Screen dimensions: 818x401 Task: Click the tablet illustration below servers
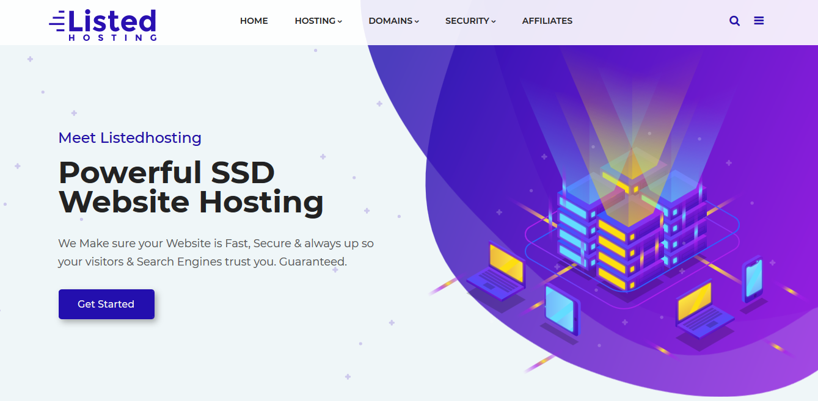pos(561,309)
